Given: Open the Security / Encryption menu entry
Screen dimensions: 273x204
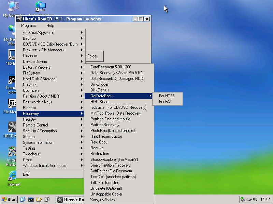Looking at the screenshot, I should click(x=50, y=131).
